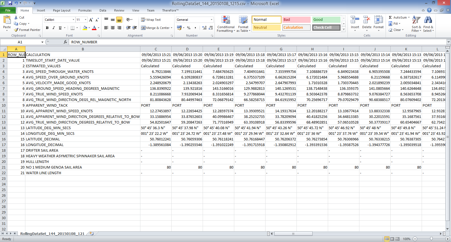Increase the cell indent
Viewport: 451px width, 242px height.
pos(135,28)
